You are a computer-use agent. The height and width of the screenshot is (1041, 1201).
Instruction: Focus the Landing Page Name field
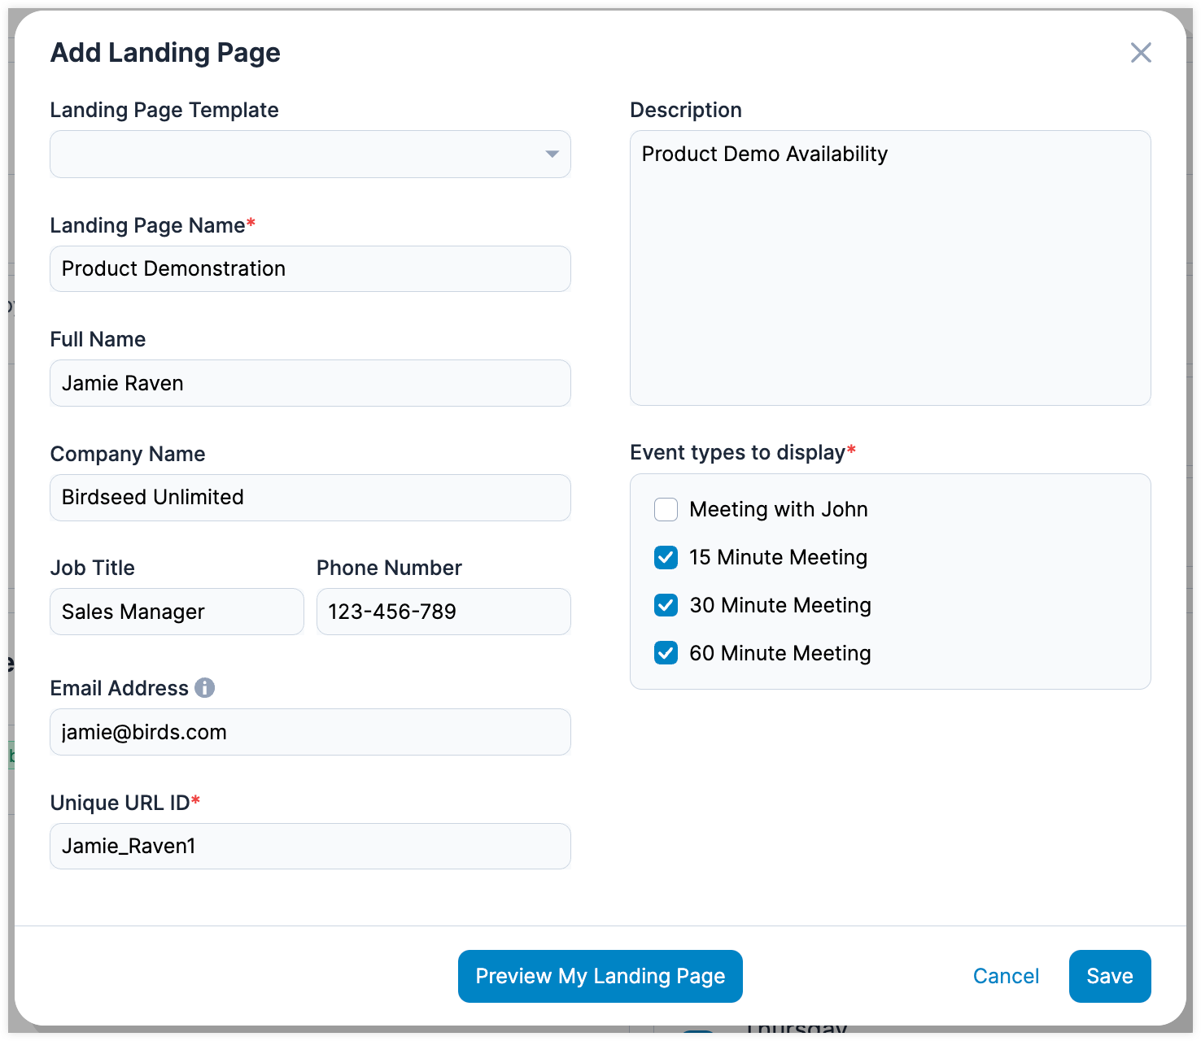tap(310, 269)
